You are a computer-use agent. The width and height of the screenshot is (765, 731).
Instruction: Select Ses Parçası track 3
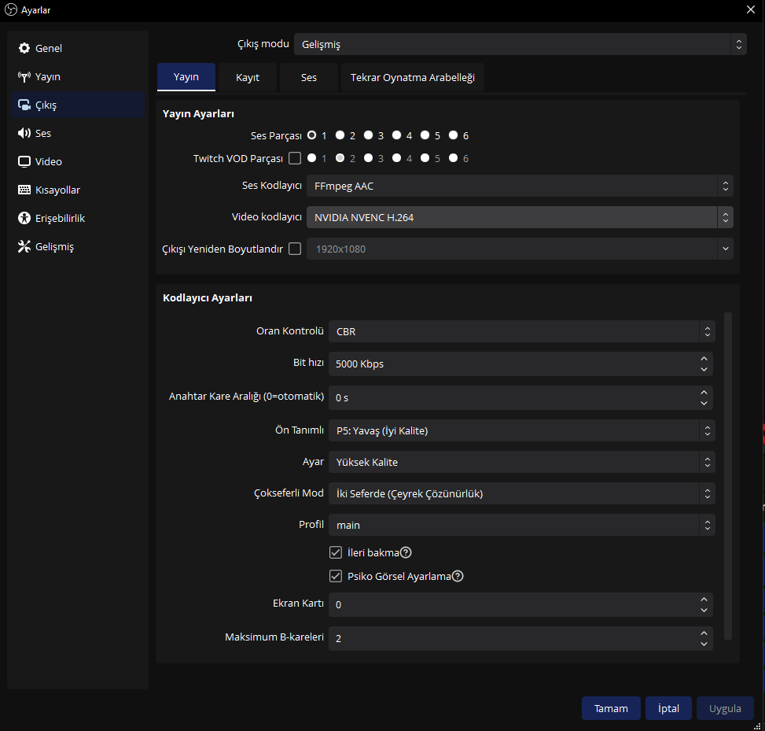(369, 135)
